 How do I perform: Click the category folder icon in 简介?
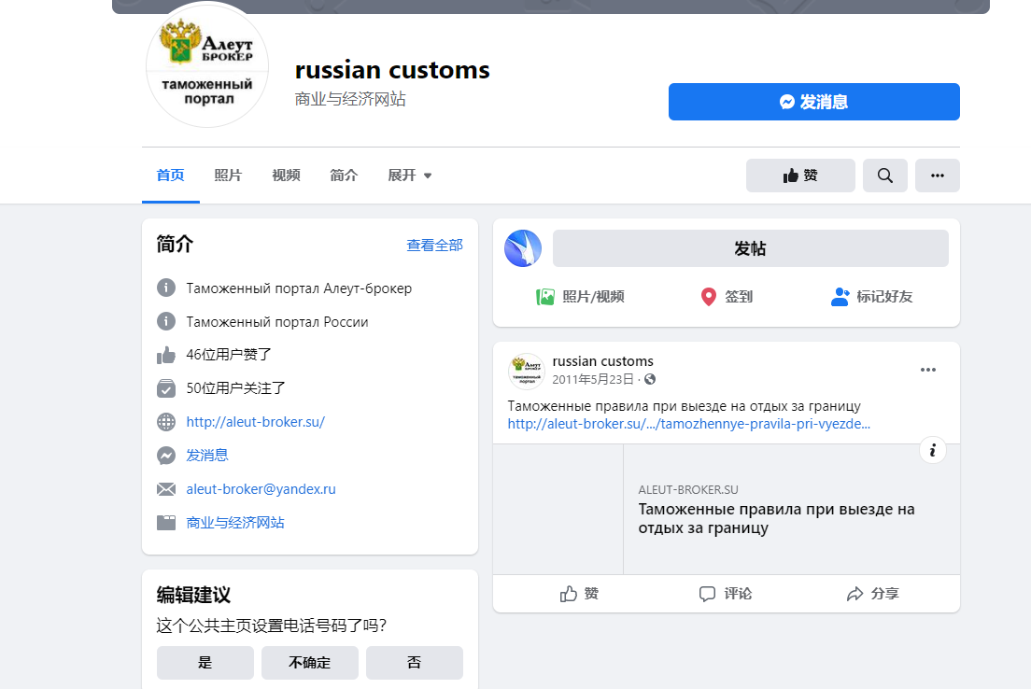166,523
